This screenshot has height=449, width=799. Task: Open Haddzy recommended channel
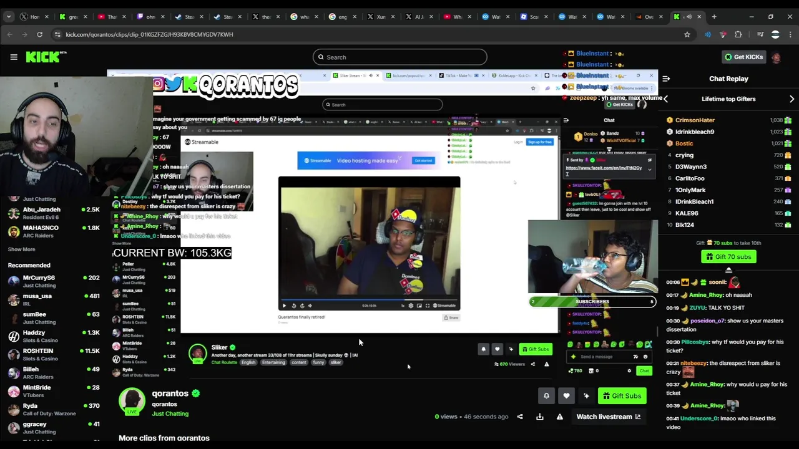coord(53,336)
